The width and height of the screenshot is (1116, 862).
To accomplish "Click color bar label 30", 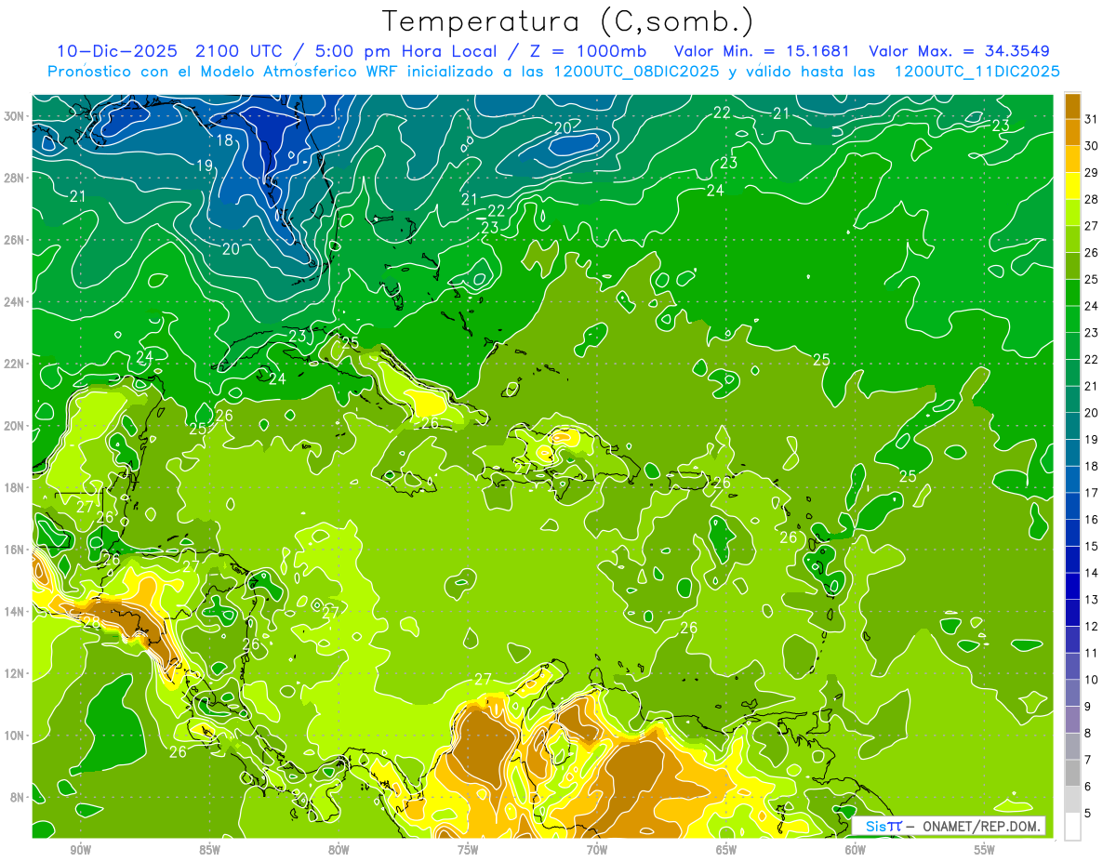I will 1092,145.
